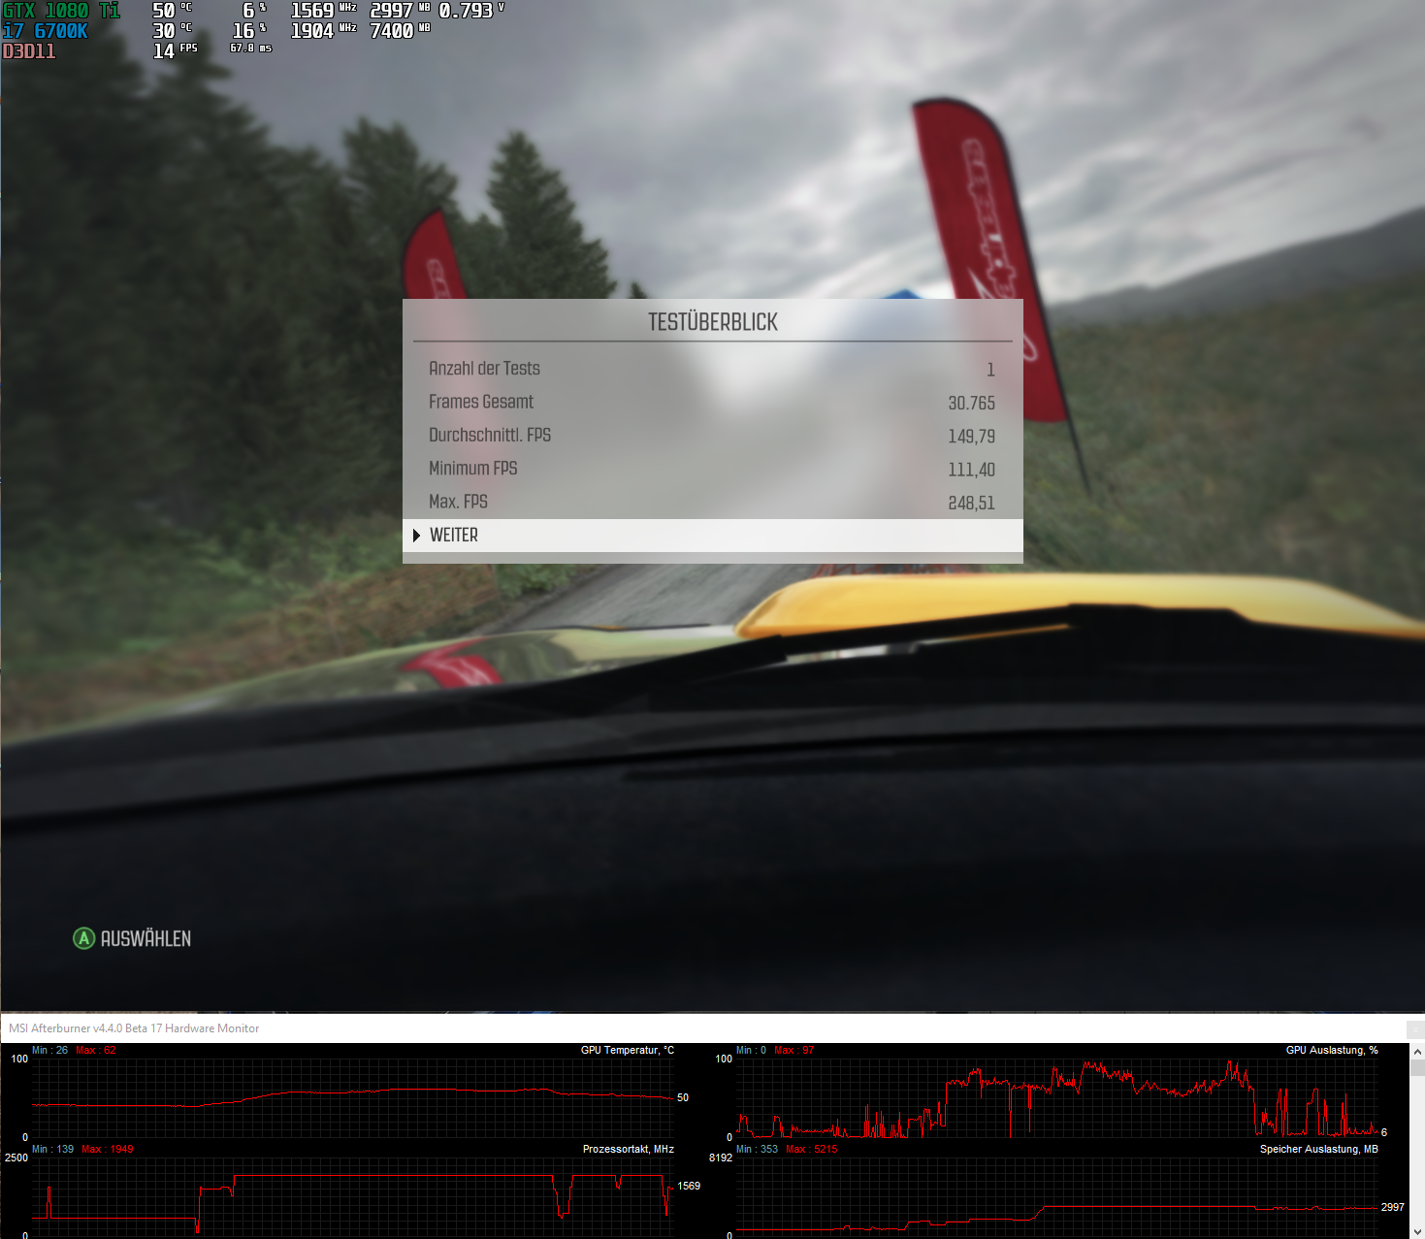Click the 'GTX 1080 Ti' overlay label
The image size is (1425, 1239).
point(62,11)
